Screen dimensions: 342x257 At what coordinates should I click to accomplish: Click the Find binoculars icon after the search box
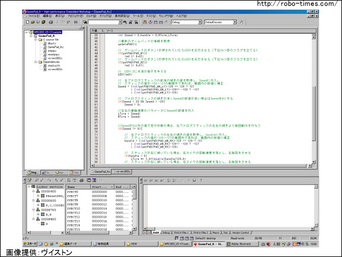coord(125,22)
